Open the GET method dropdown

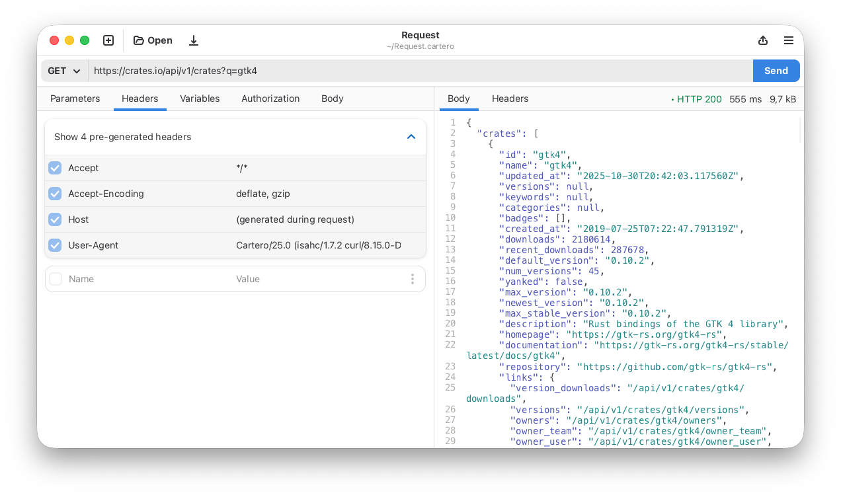[63, 71]
